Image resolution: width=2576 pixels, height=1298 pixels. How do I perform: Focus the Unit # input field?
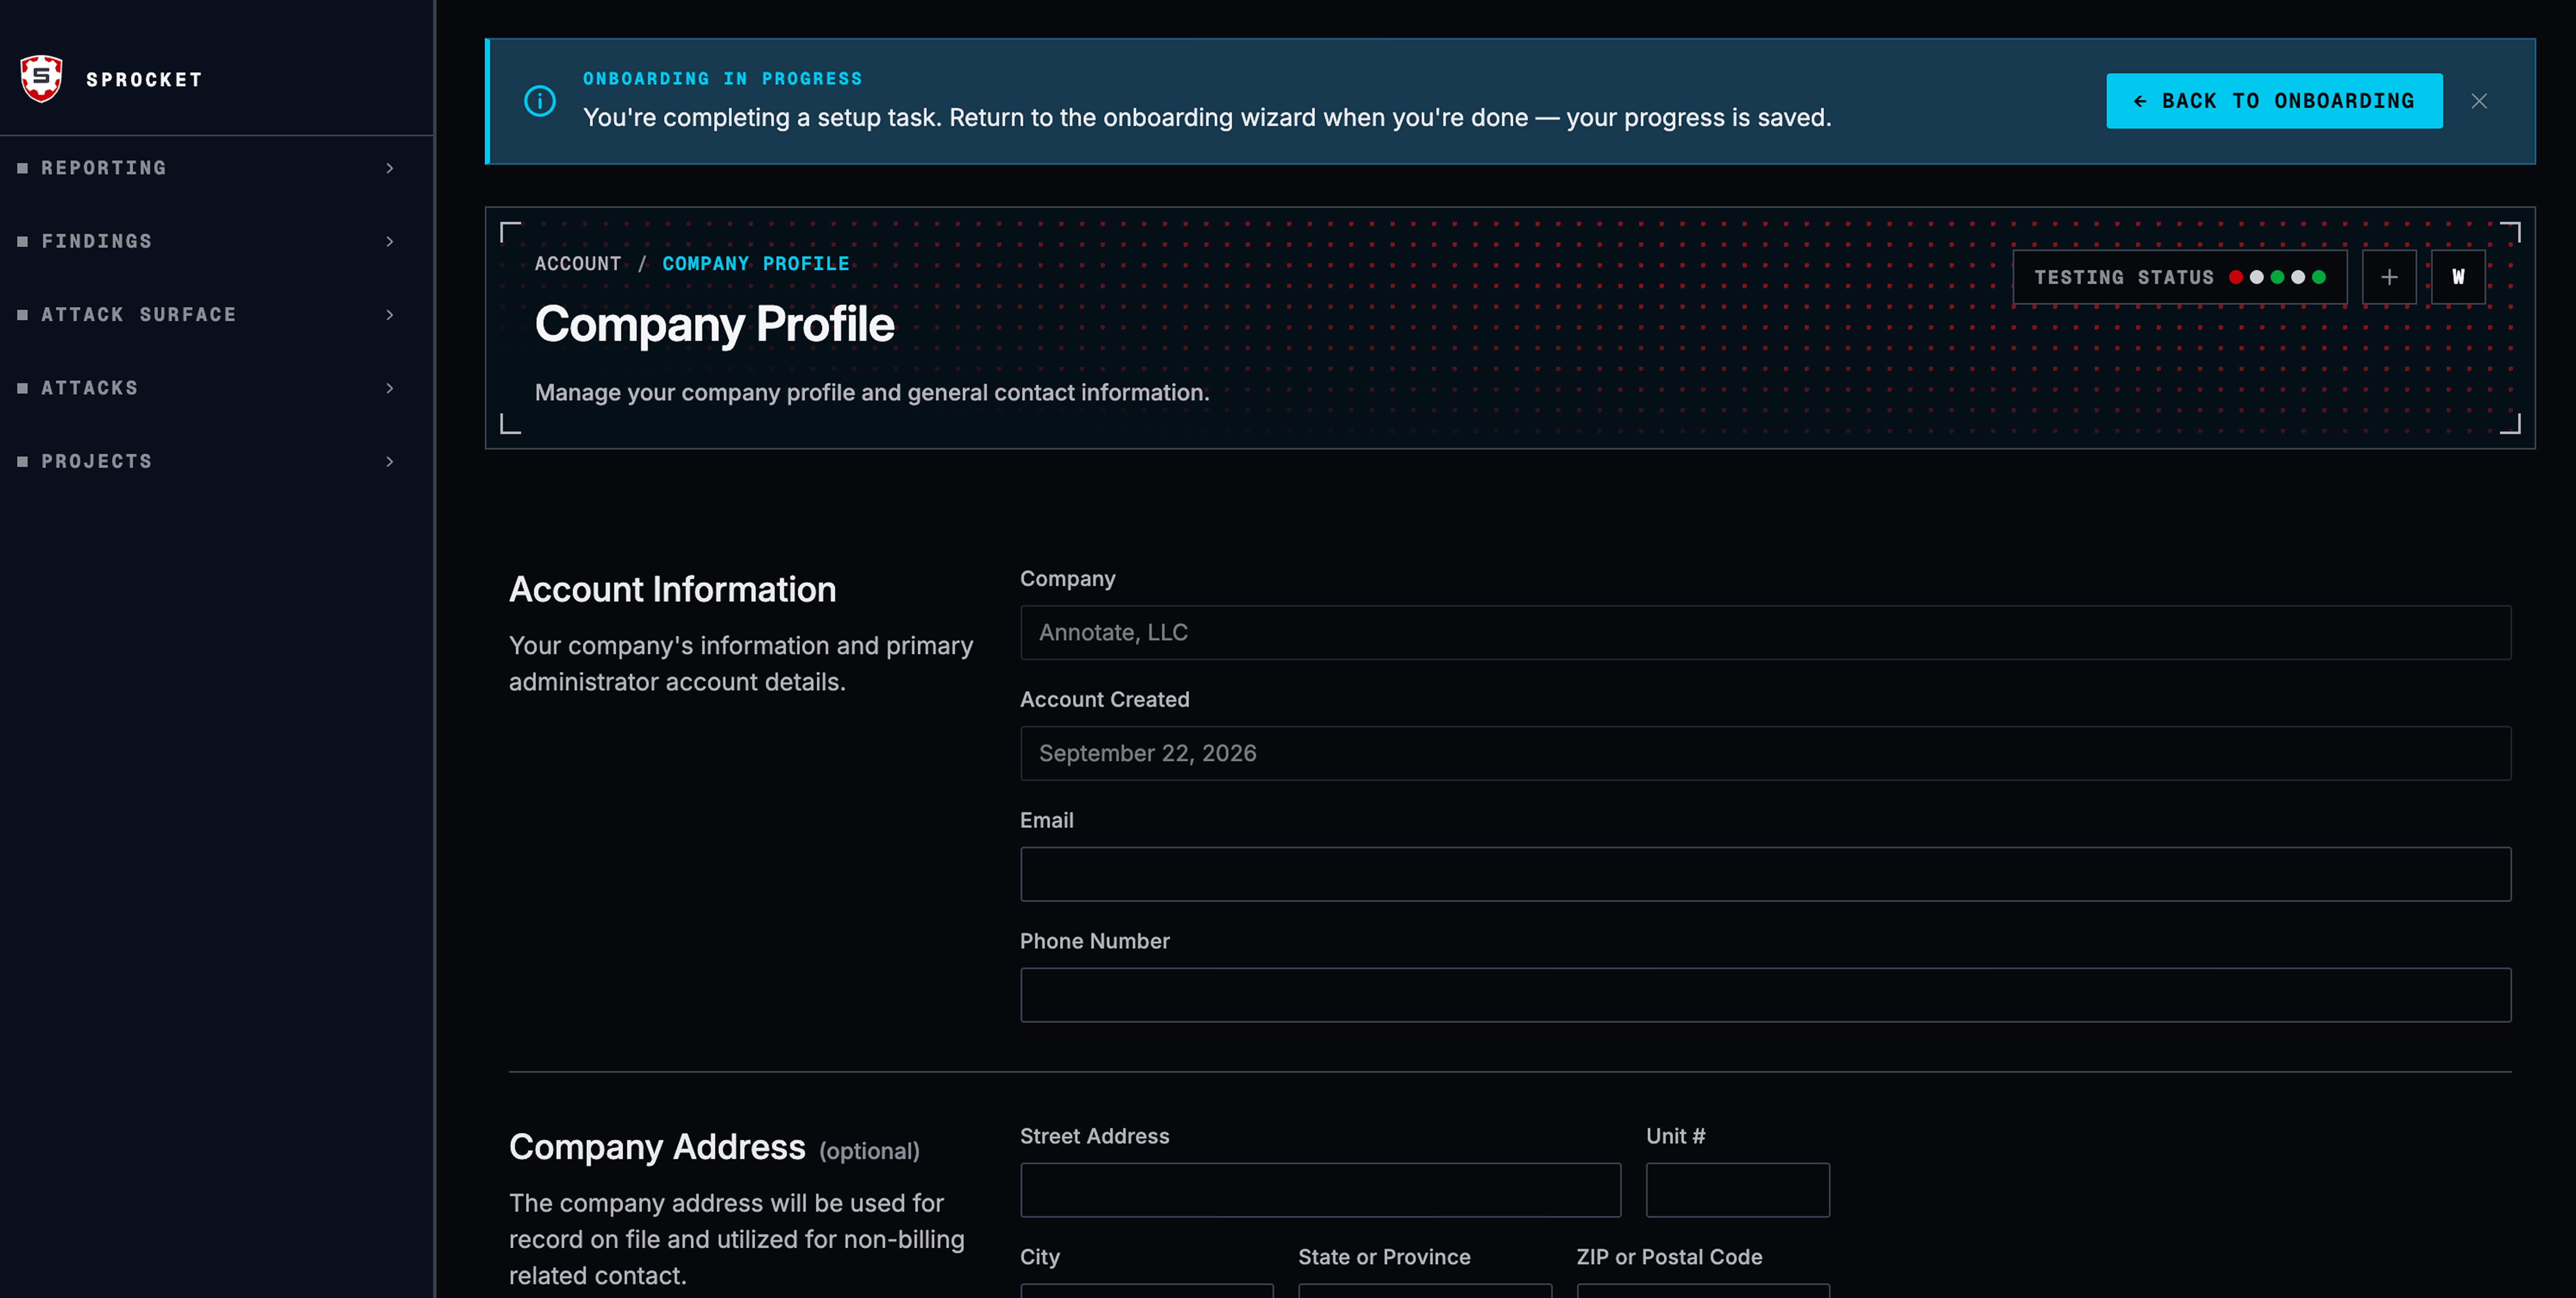[1738, 1190]
